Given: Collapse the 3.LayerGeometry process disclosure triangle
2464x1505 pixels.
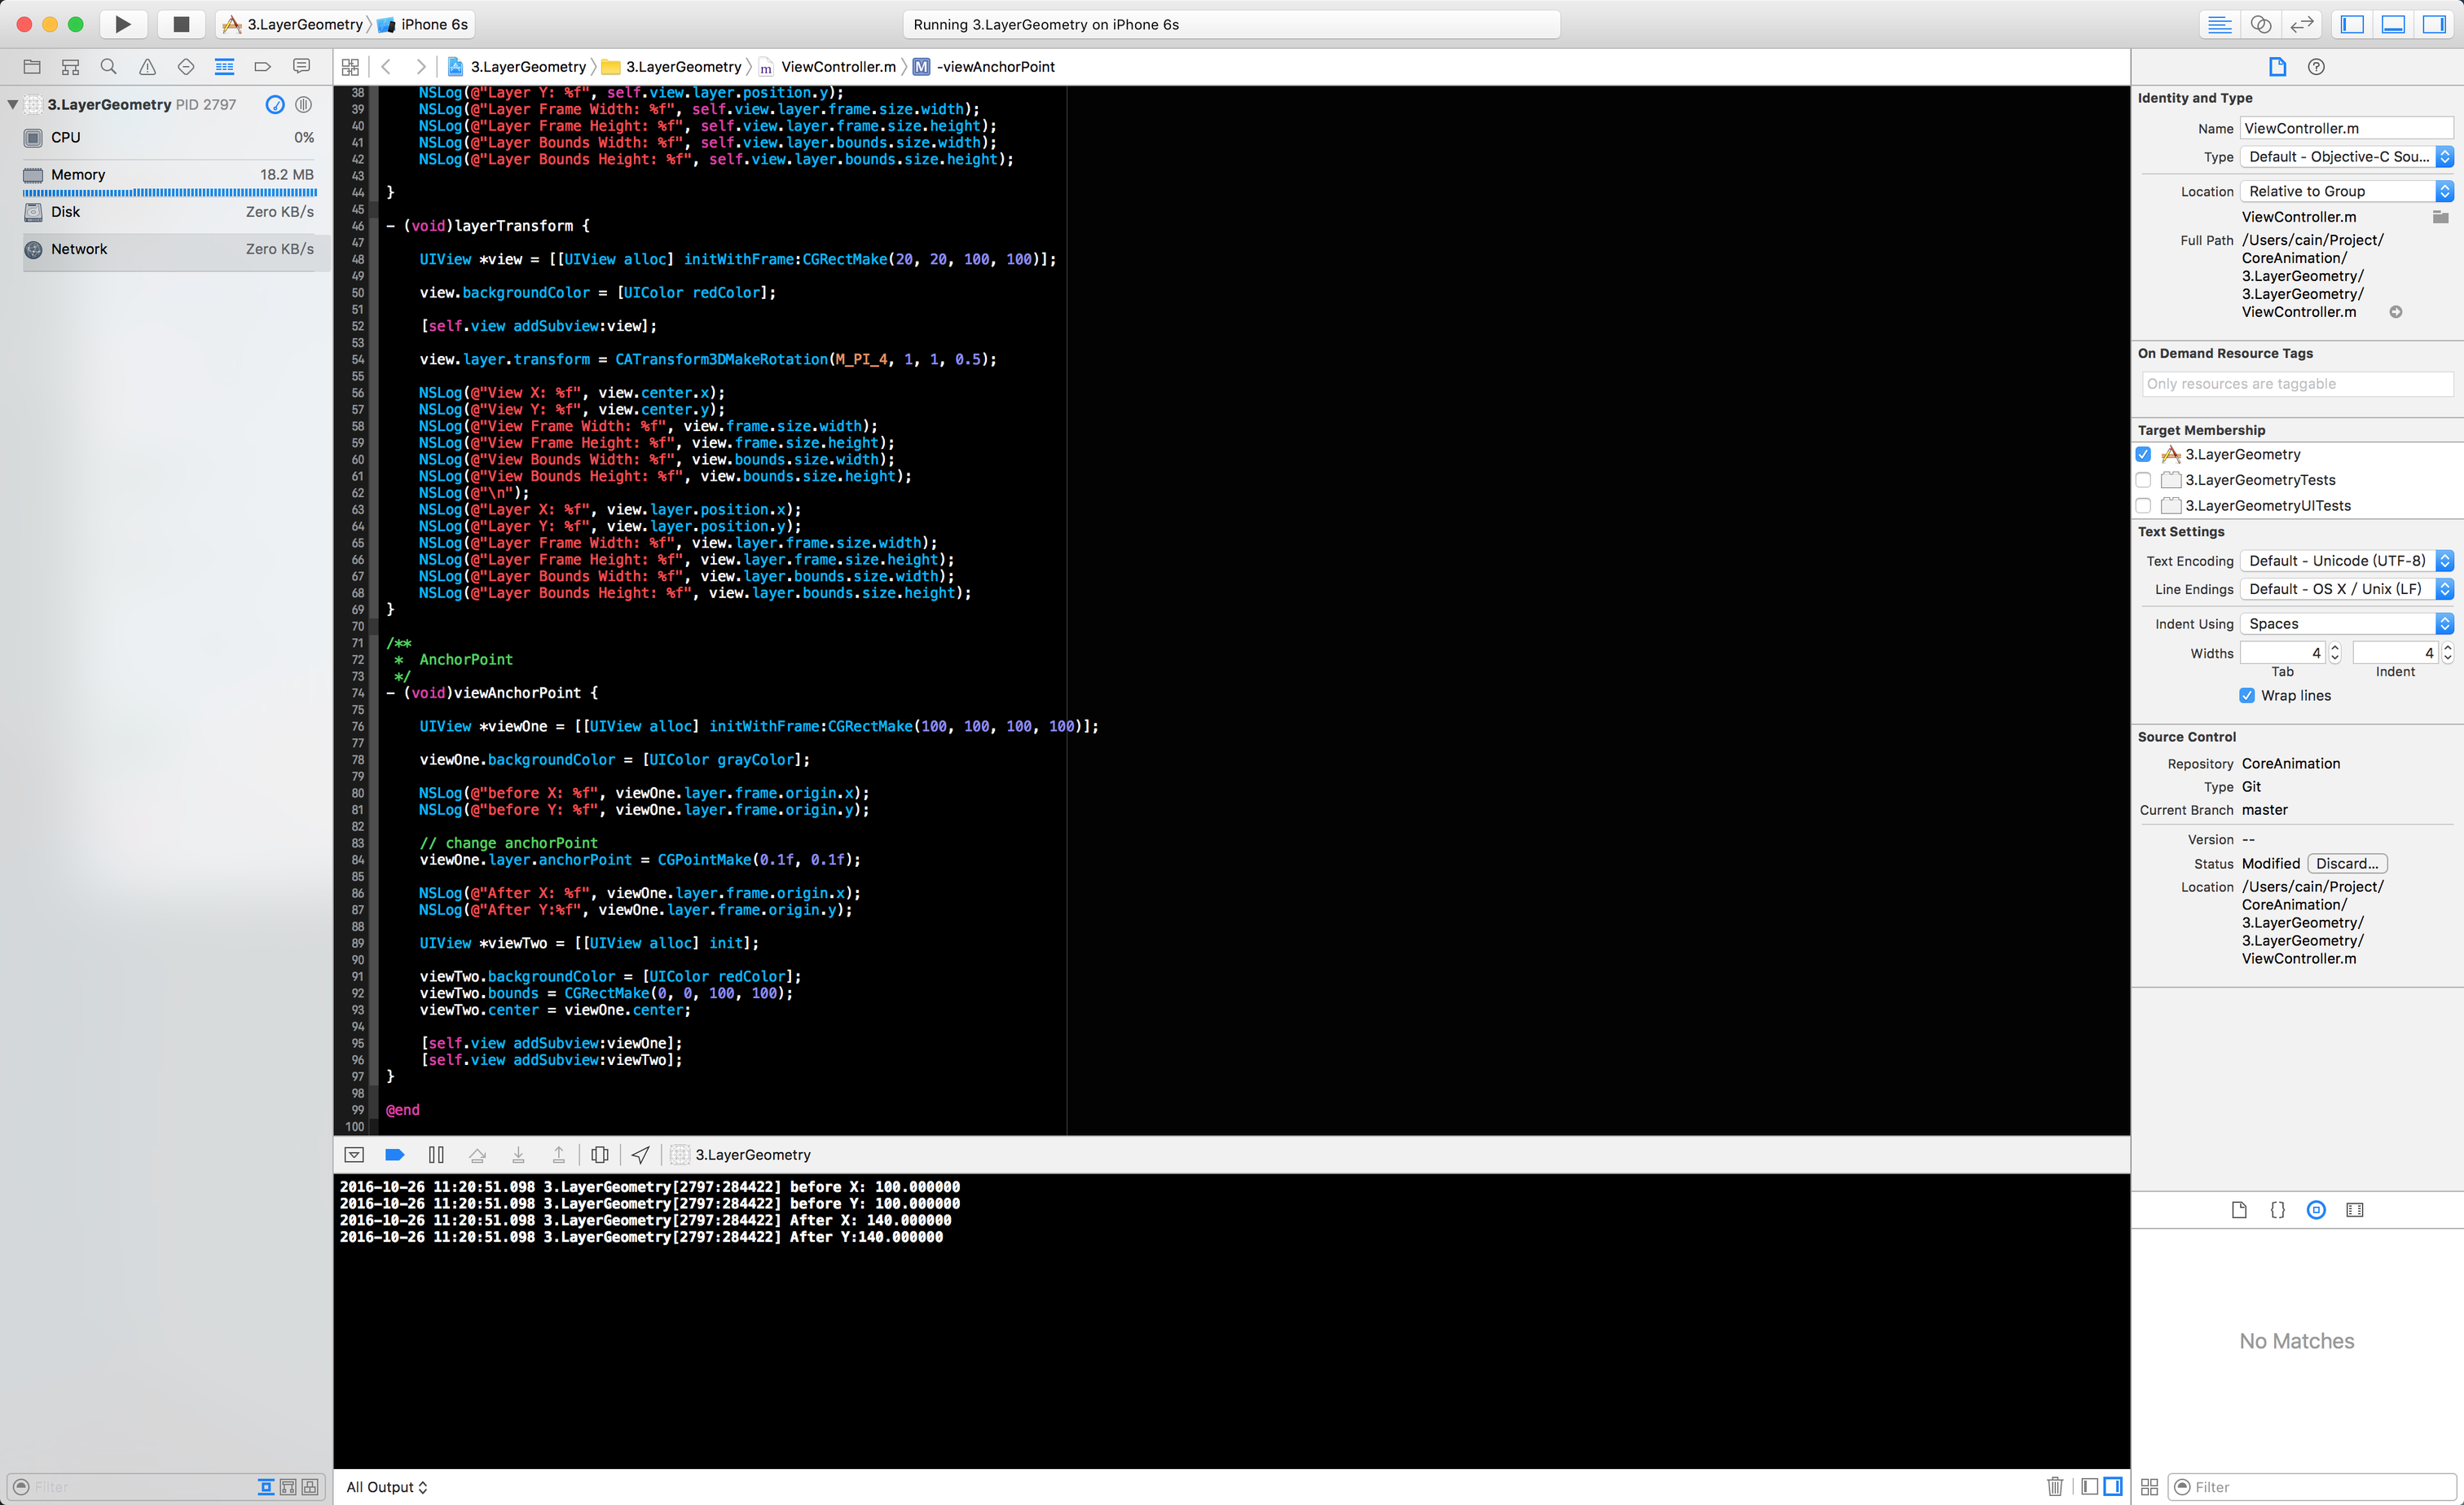Looking at the screenshot, I should pyautogui.click(x=12, y=104).
